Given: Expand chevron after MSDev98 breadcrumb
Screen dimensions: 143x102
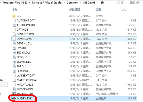Looking at the screenshot, I should click(98, 3).
